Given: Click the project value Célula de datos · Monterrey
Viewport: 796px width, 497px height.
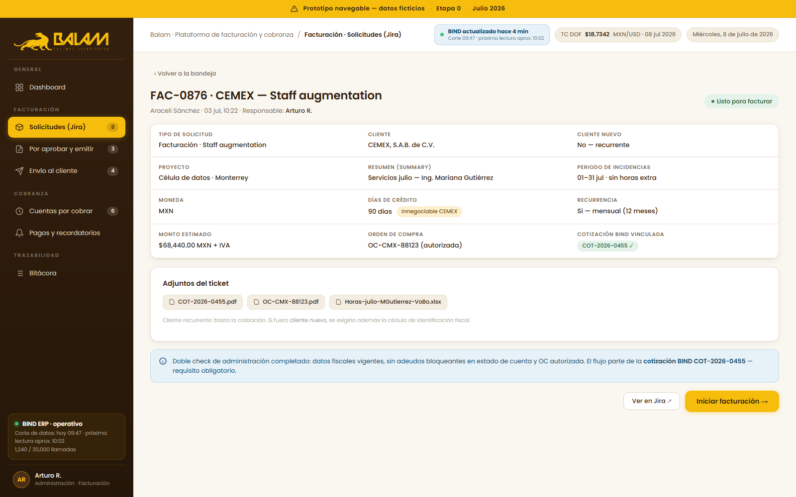Looking at the screenshot, I should [x=203, y=178].
